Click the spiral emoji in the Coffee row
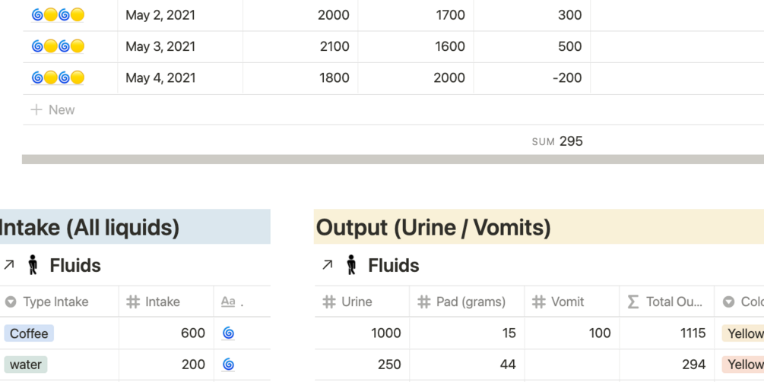 tap(228, 333)
